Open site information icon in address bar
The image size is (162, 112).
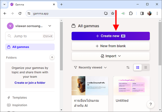[x=29, y=13]
